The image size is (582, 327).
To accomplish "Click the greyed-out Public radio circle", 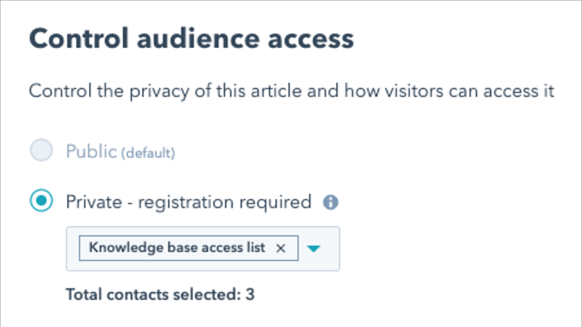I will (x=42, y=150).
